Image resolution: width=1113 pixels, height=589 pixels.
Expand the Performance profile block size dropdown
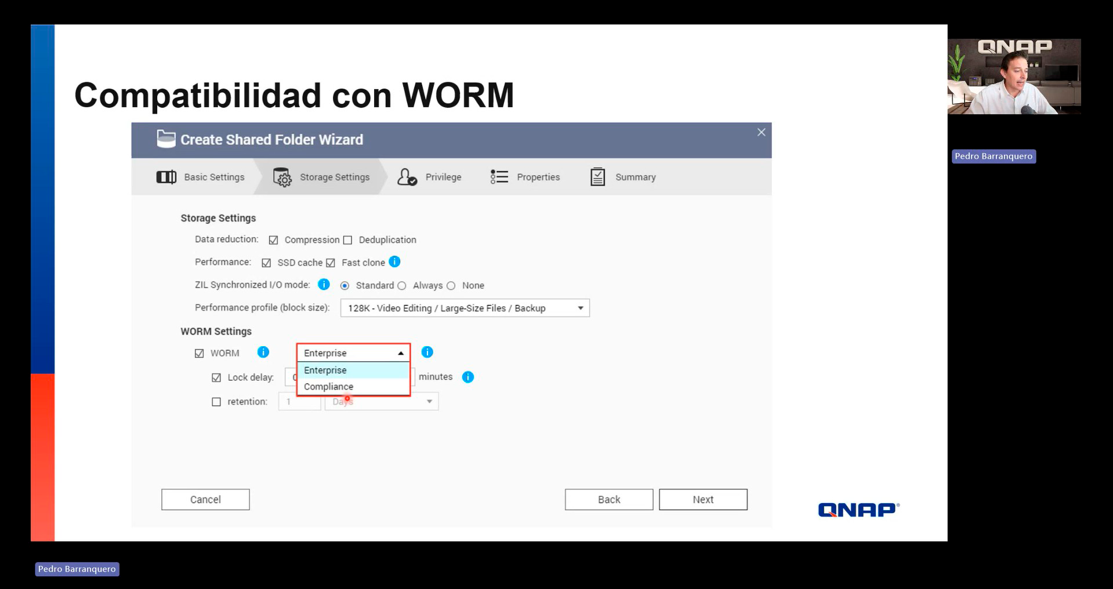click(x=465, y=308)
